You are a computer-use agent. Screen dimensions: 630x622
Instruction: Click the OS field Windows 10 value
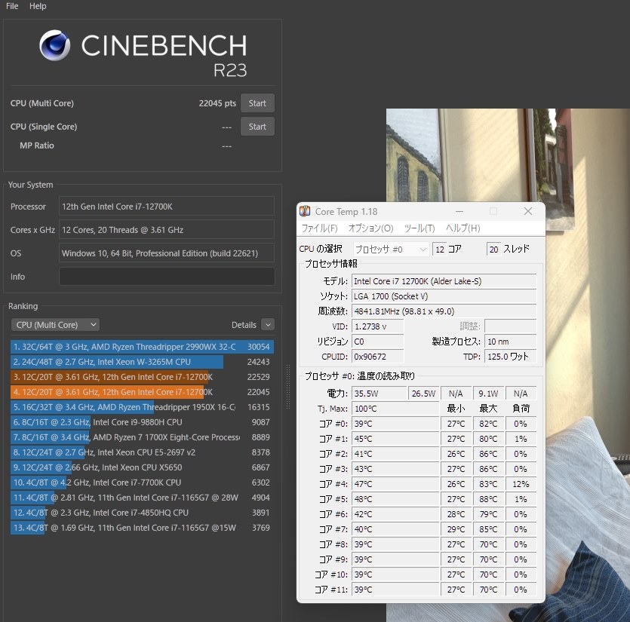tap(167, 253)
